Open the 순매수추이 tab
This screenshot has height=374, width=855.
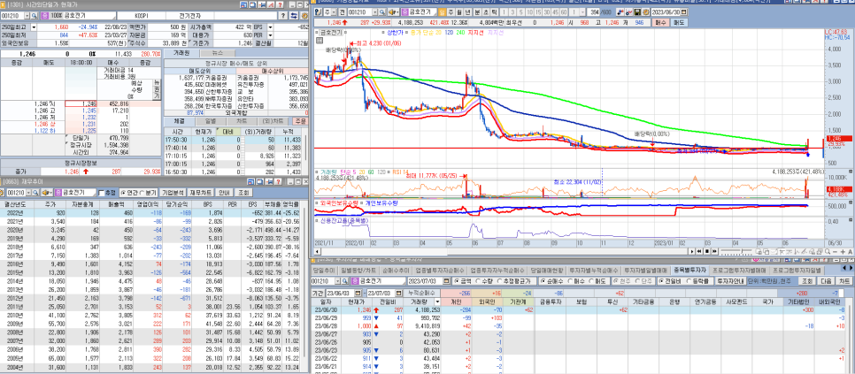tap(396, 270)
